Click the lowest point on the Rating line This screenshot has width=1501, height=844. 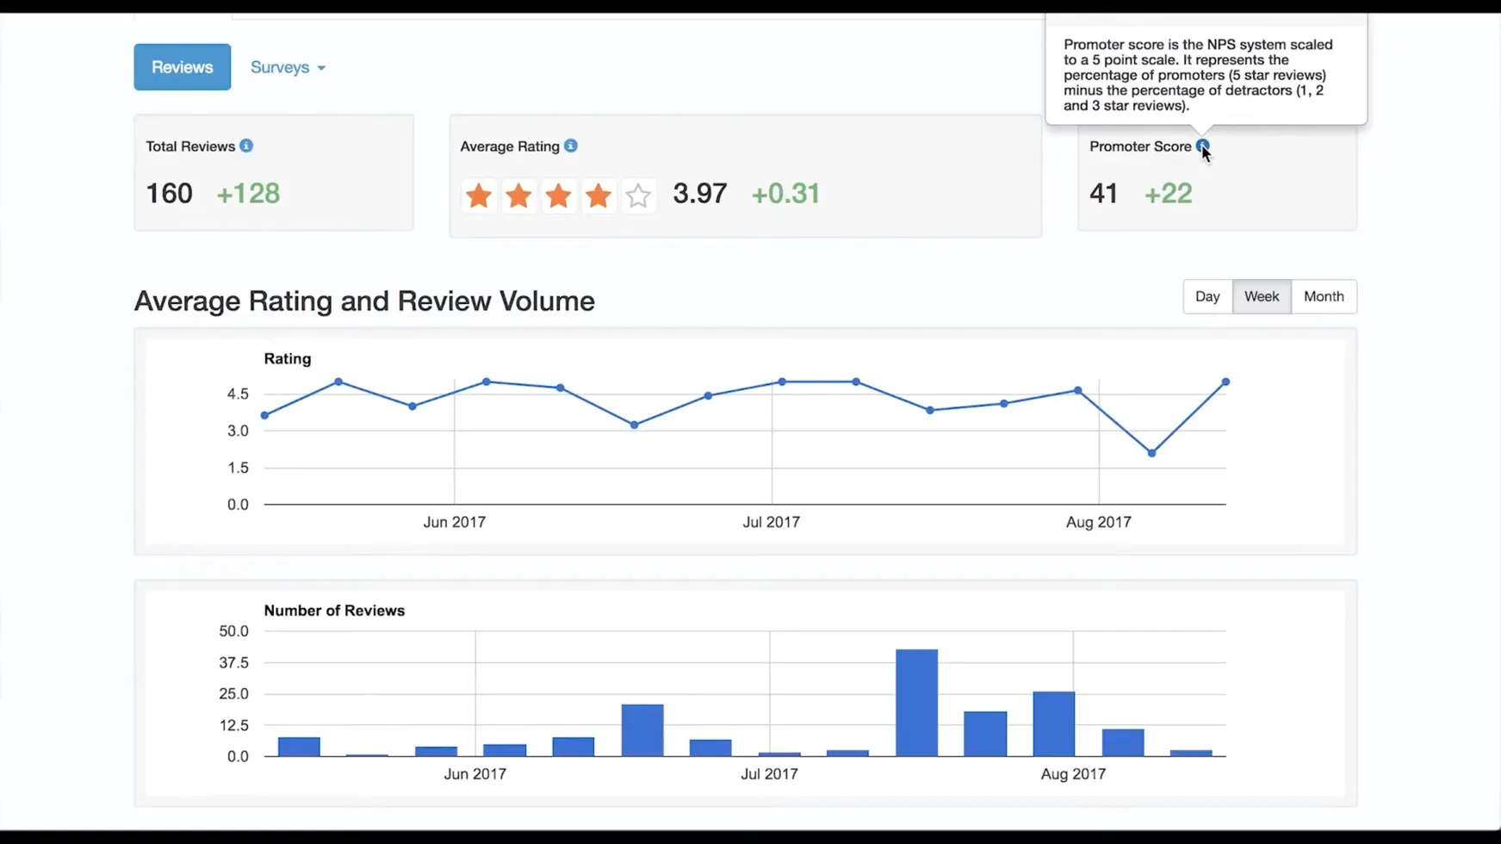(1151, 453)
